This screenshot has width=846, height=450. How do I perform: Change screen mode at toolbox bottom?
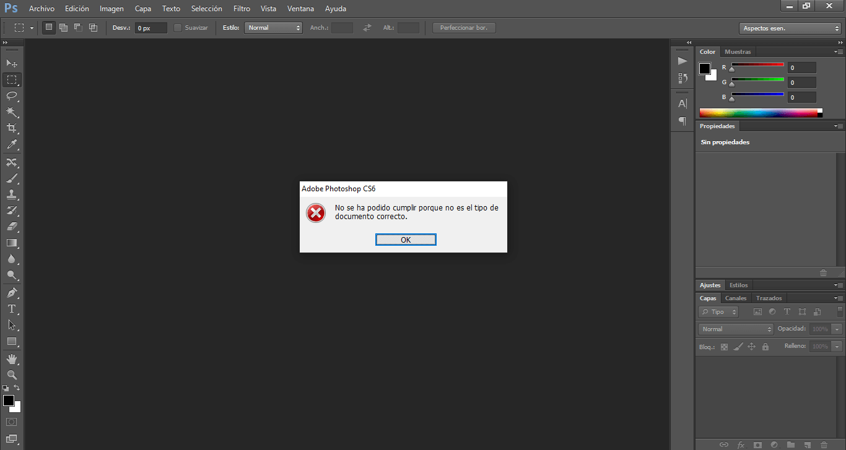coord(12,439)
